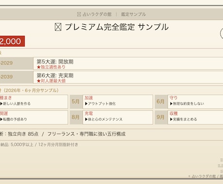Click the red 2,000 price badge
The image size is (223, 184).
(12, 41)
